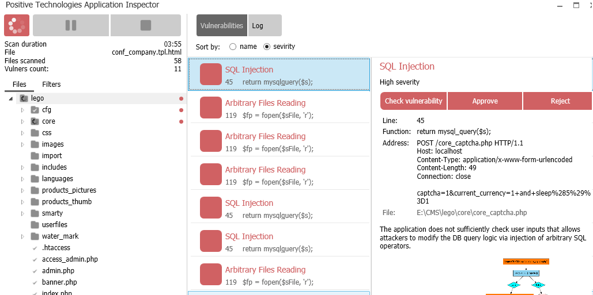
Task: Click the E:\CMS\lego\core\core_captcha.php file path
Action: [x=471, y=213]
